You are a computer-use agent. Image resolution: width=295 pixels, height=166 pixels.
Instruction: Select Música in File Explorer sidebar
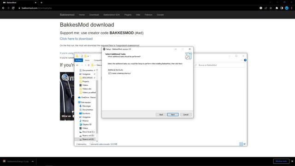pyautogui.click(x=85, y=121)
